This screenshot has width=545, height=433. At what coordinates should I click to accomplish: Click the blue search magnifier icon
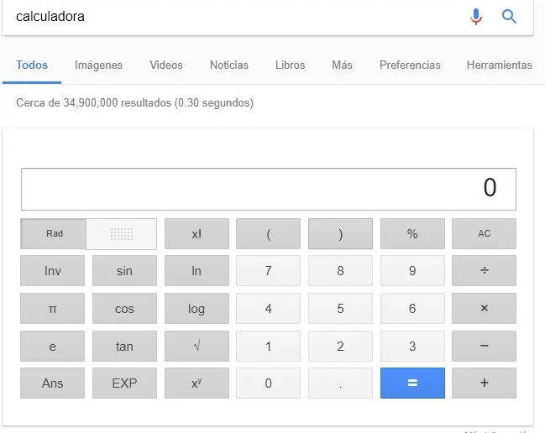[x=509, y=17]
